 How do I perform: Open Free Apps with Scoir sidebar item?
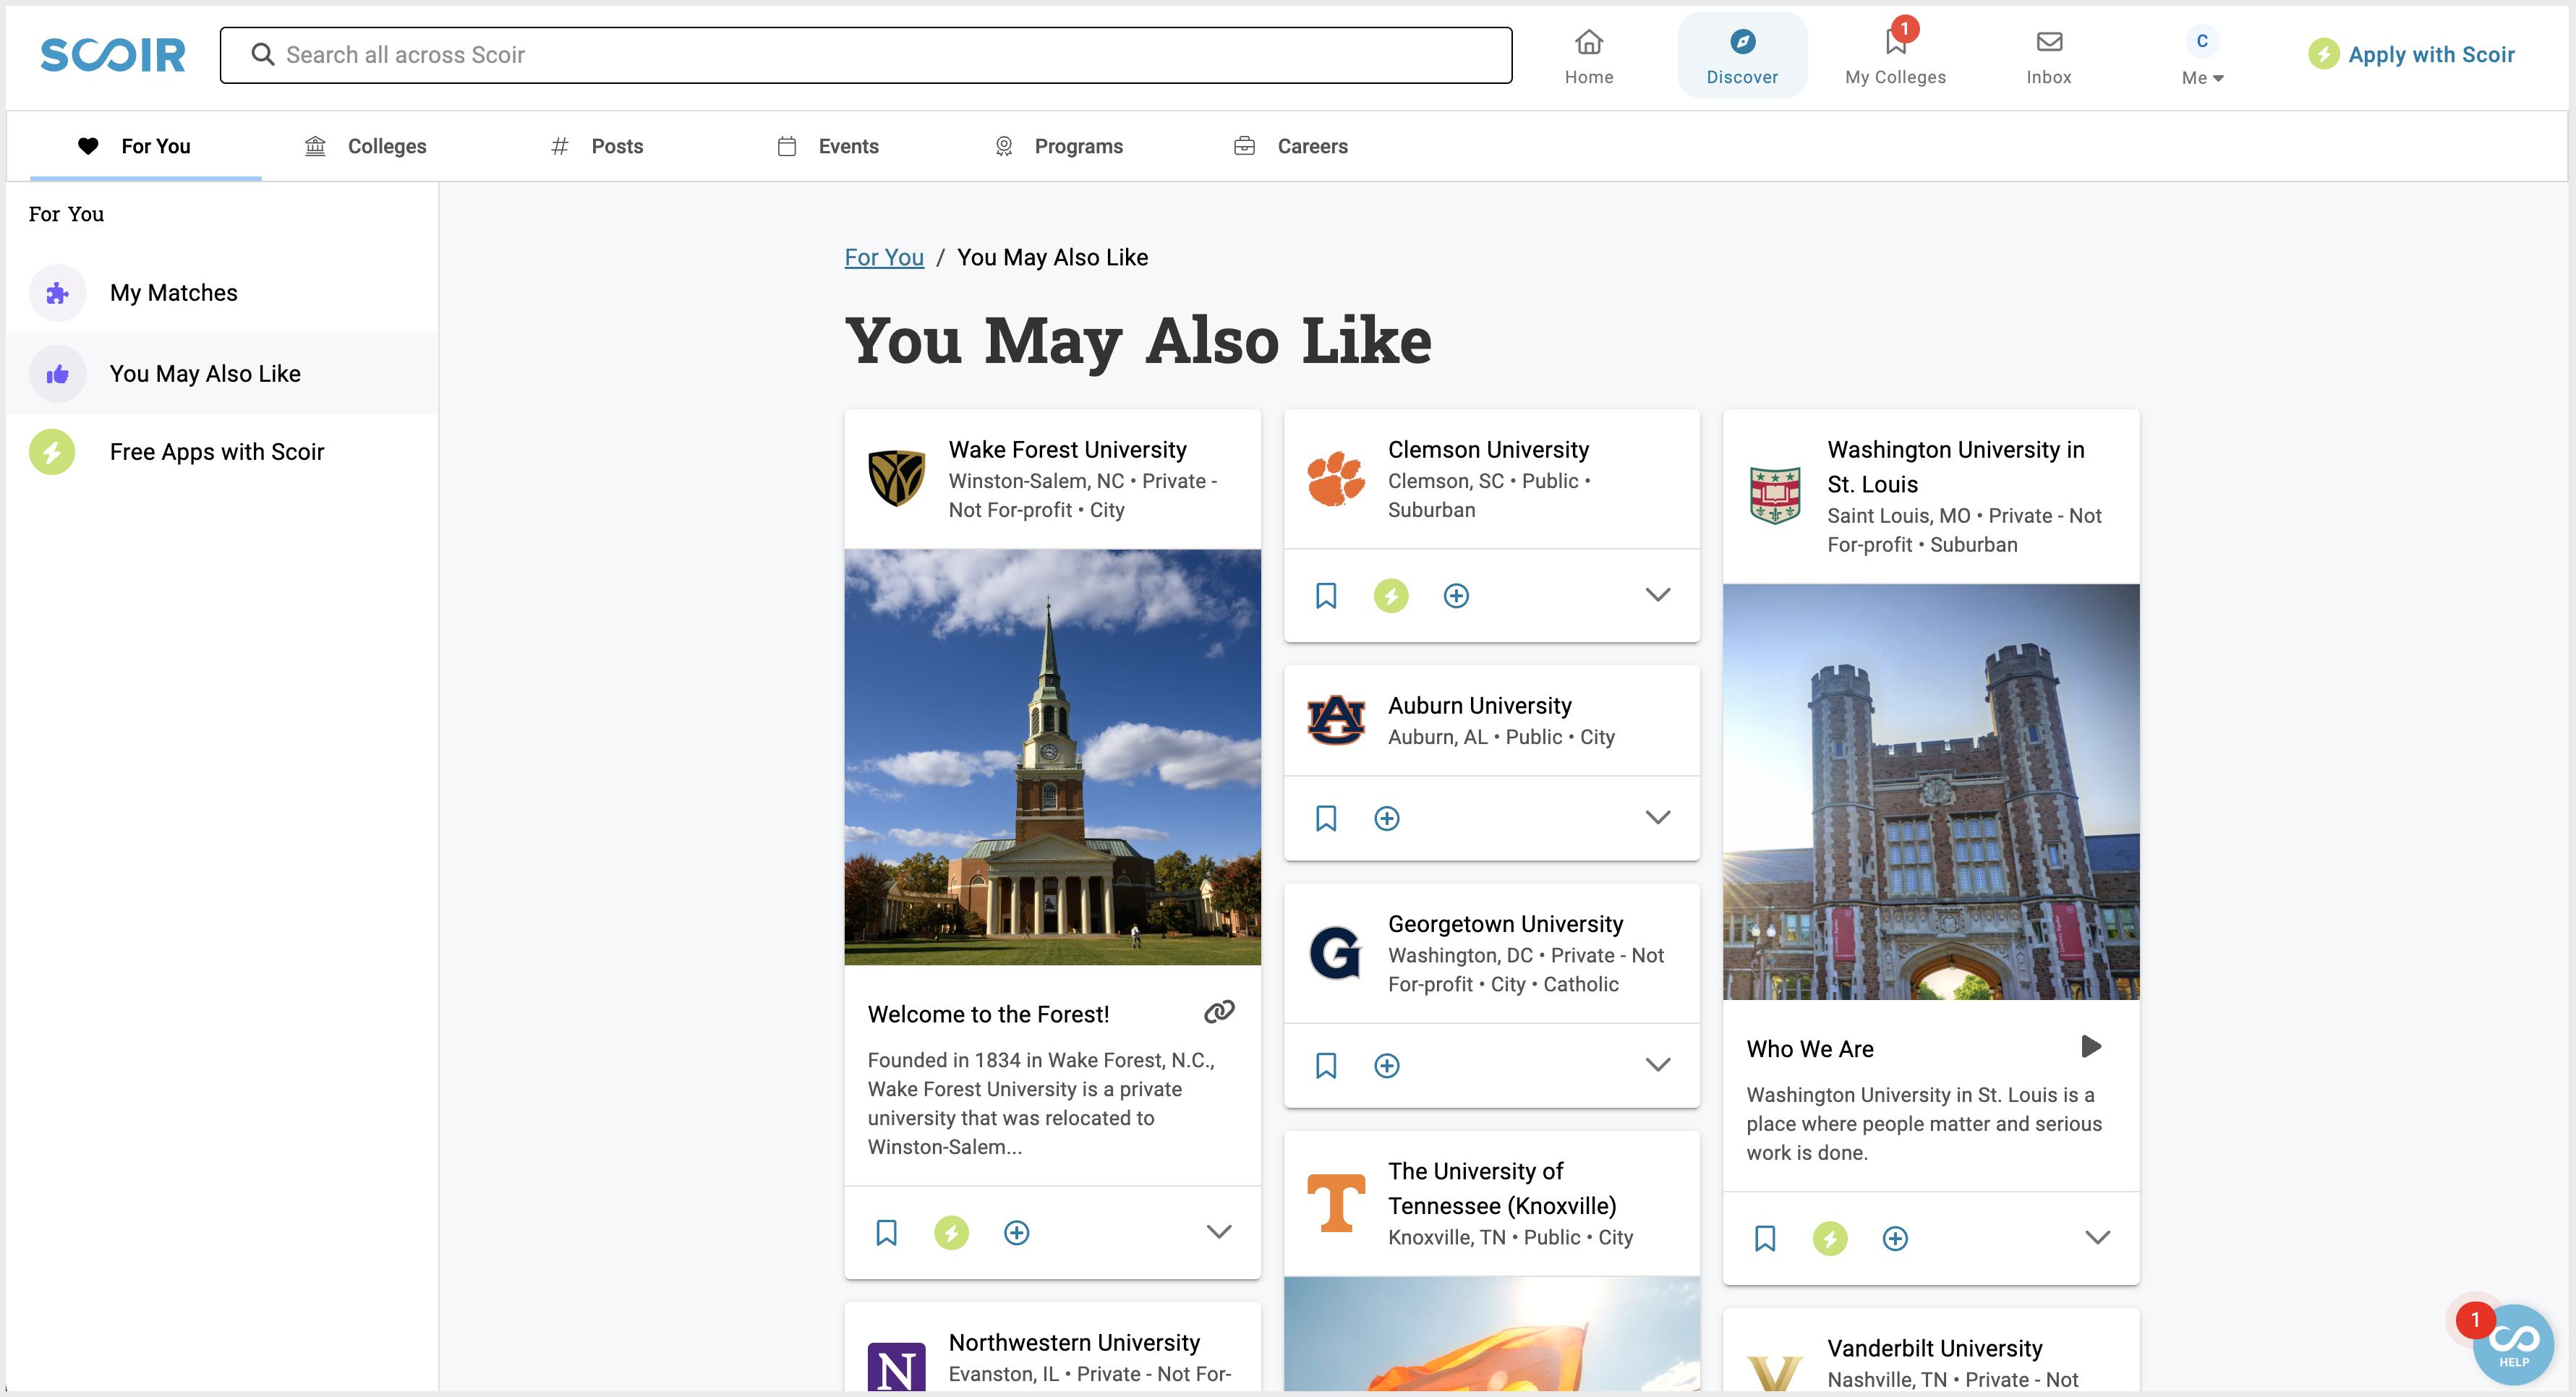(x=222, y=452)
